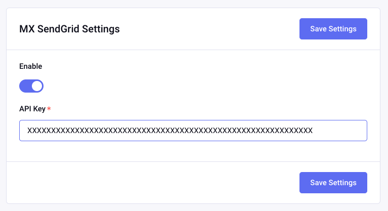Viewport: 388px width, 211px height.
Task: Click the top Save Settings button
Action: coord(333,29)
